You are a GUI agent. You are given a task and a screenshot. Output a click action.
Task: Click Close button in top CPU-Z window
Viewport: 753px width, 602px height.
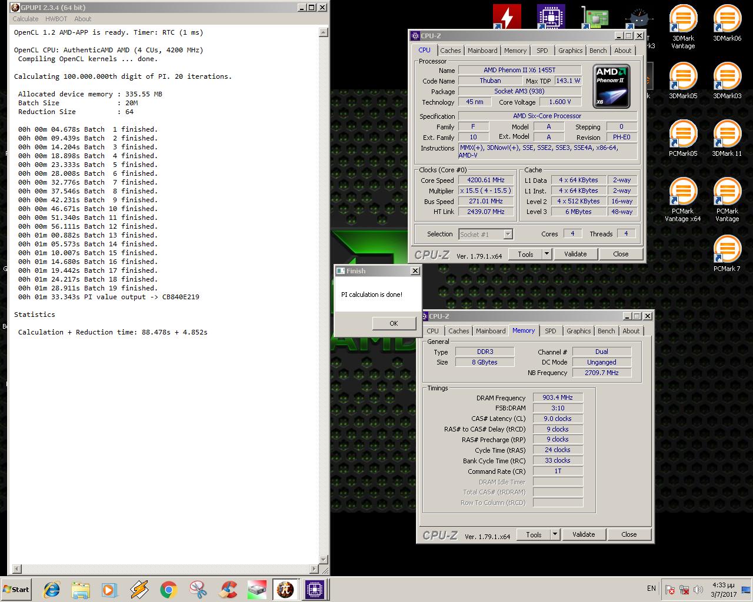pyautogui.click(x=621, y=254)
